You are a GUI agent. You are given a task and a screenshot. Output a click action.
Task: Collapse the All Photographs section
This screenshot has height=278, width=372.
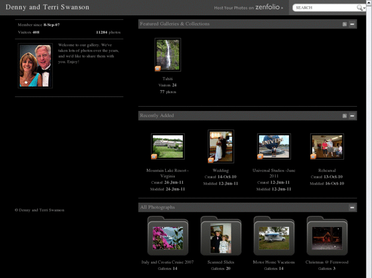click(352, 208)
